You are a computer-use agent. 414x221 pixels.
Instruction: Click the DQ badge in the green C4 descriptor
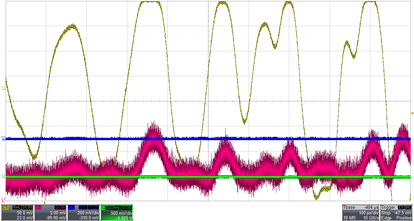[108, 207]
